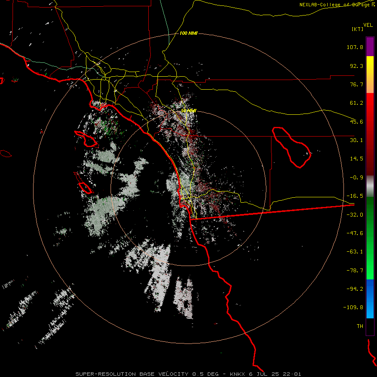
Task: Select the -109.8 legend value
Action: 353,307
